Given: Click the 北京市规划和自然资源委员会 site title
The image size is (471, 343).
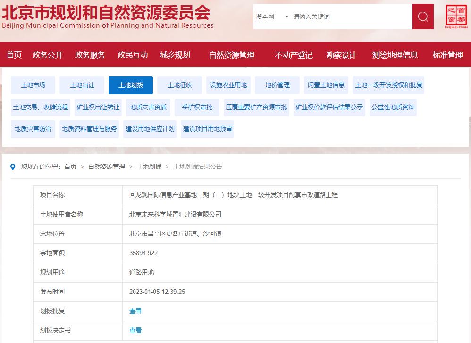Looking at the screenshot, I should pyautogui.click(x=106, y=12).
